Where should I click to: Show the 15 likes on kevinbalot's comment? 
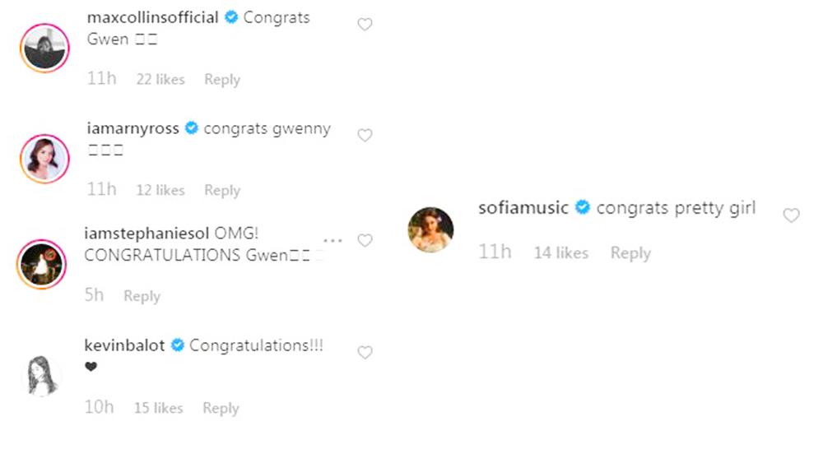(160, 408)
